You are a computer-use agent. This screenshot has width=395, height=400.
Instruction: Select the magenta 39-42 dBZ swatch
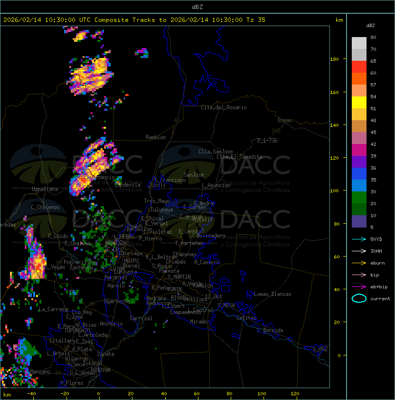pos(359,150)
